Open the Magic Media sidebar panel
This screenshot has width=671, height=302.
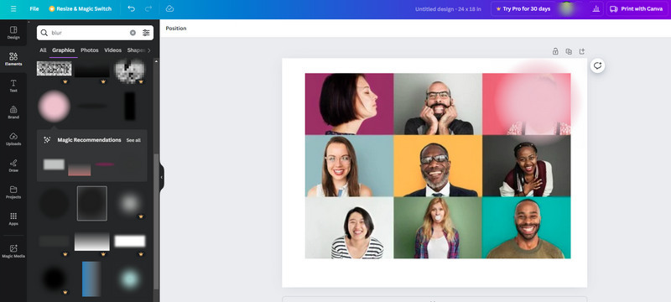coord(13,251)
